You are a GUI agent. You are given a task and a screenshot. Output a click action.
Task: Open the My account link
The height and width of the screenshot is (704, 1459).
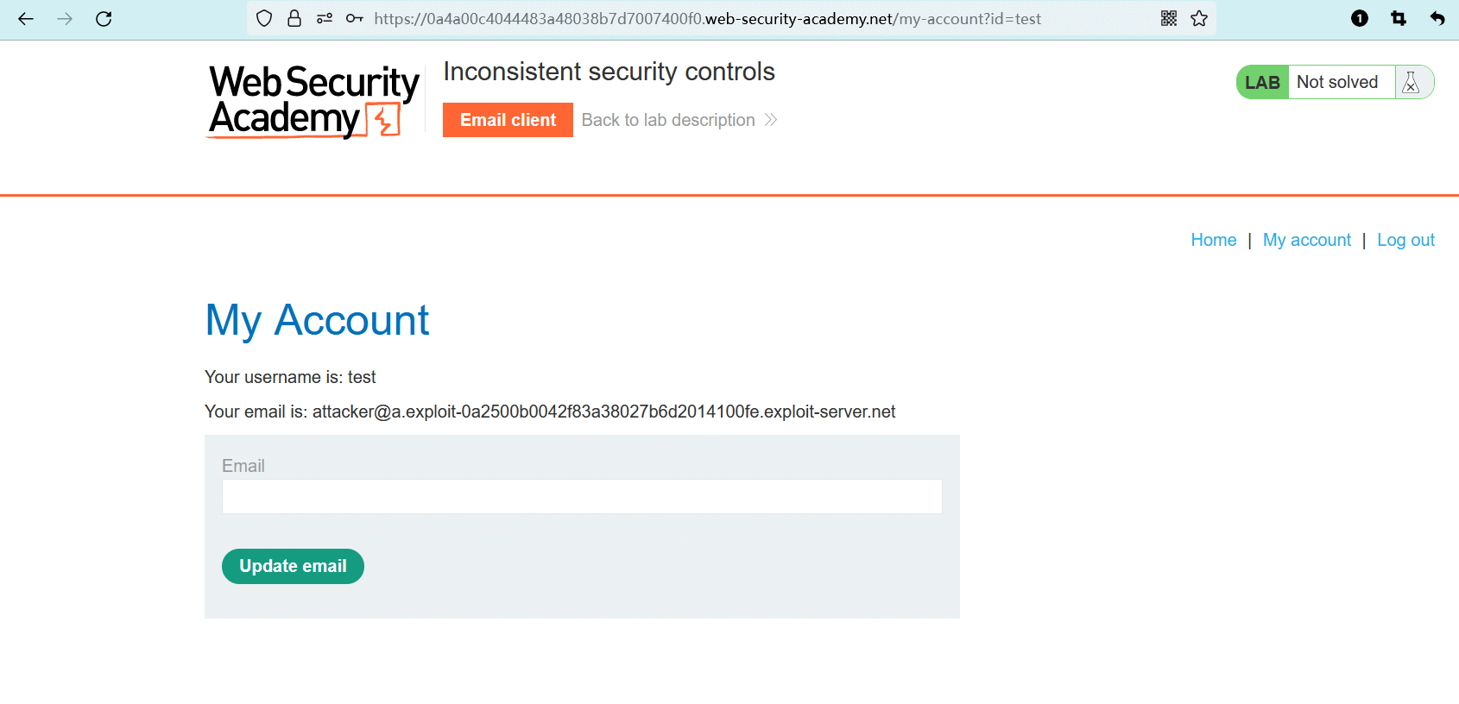click(1306, 240)
